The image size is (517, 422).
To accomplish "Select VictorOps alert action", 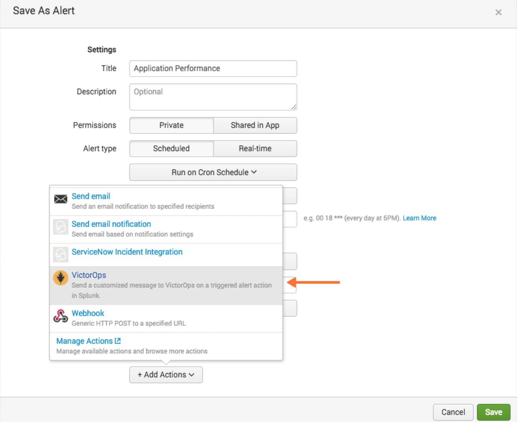I will click(166, 286).
